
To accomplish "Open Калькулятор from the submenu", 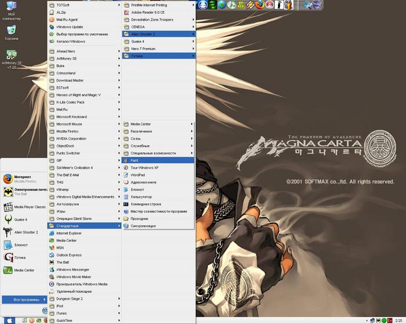I will (158, 197).
